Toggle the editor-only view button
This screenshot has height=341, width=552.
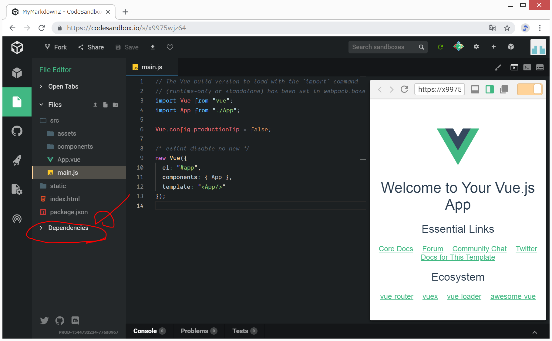[x=475, y=89]
